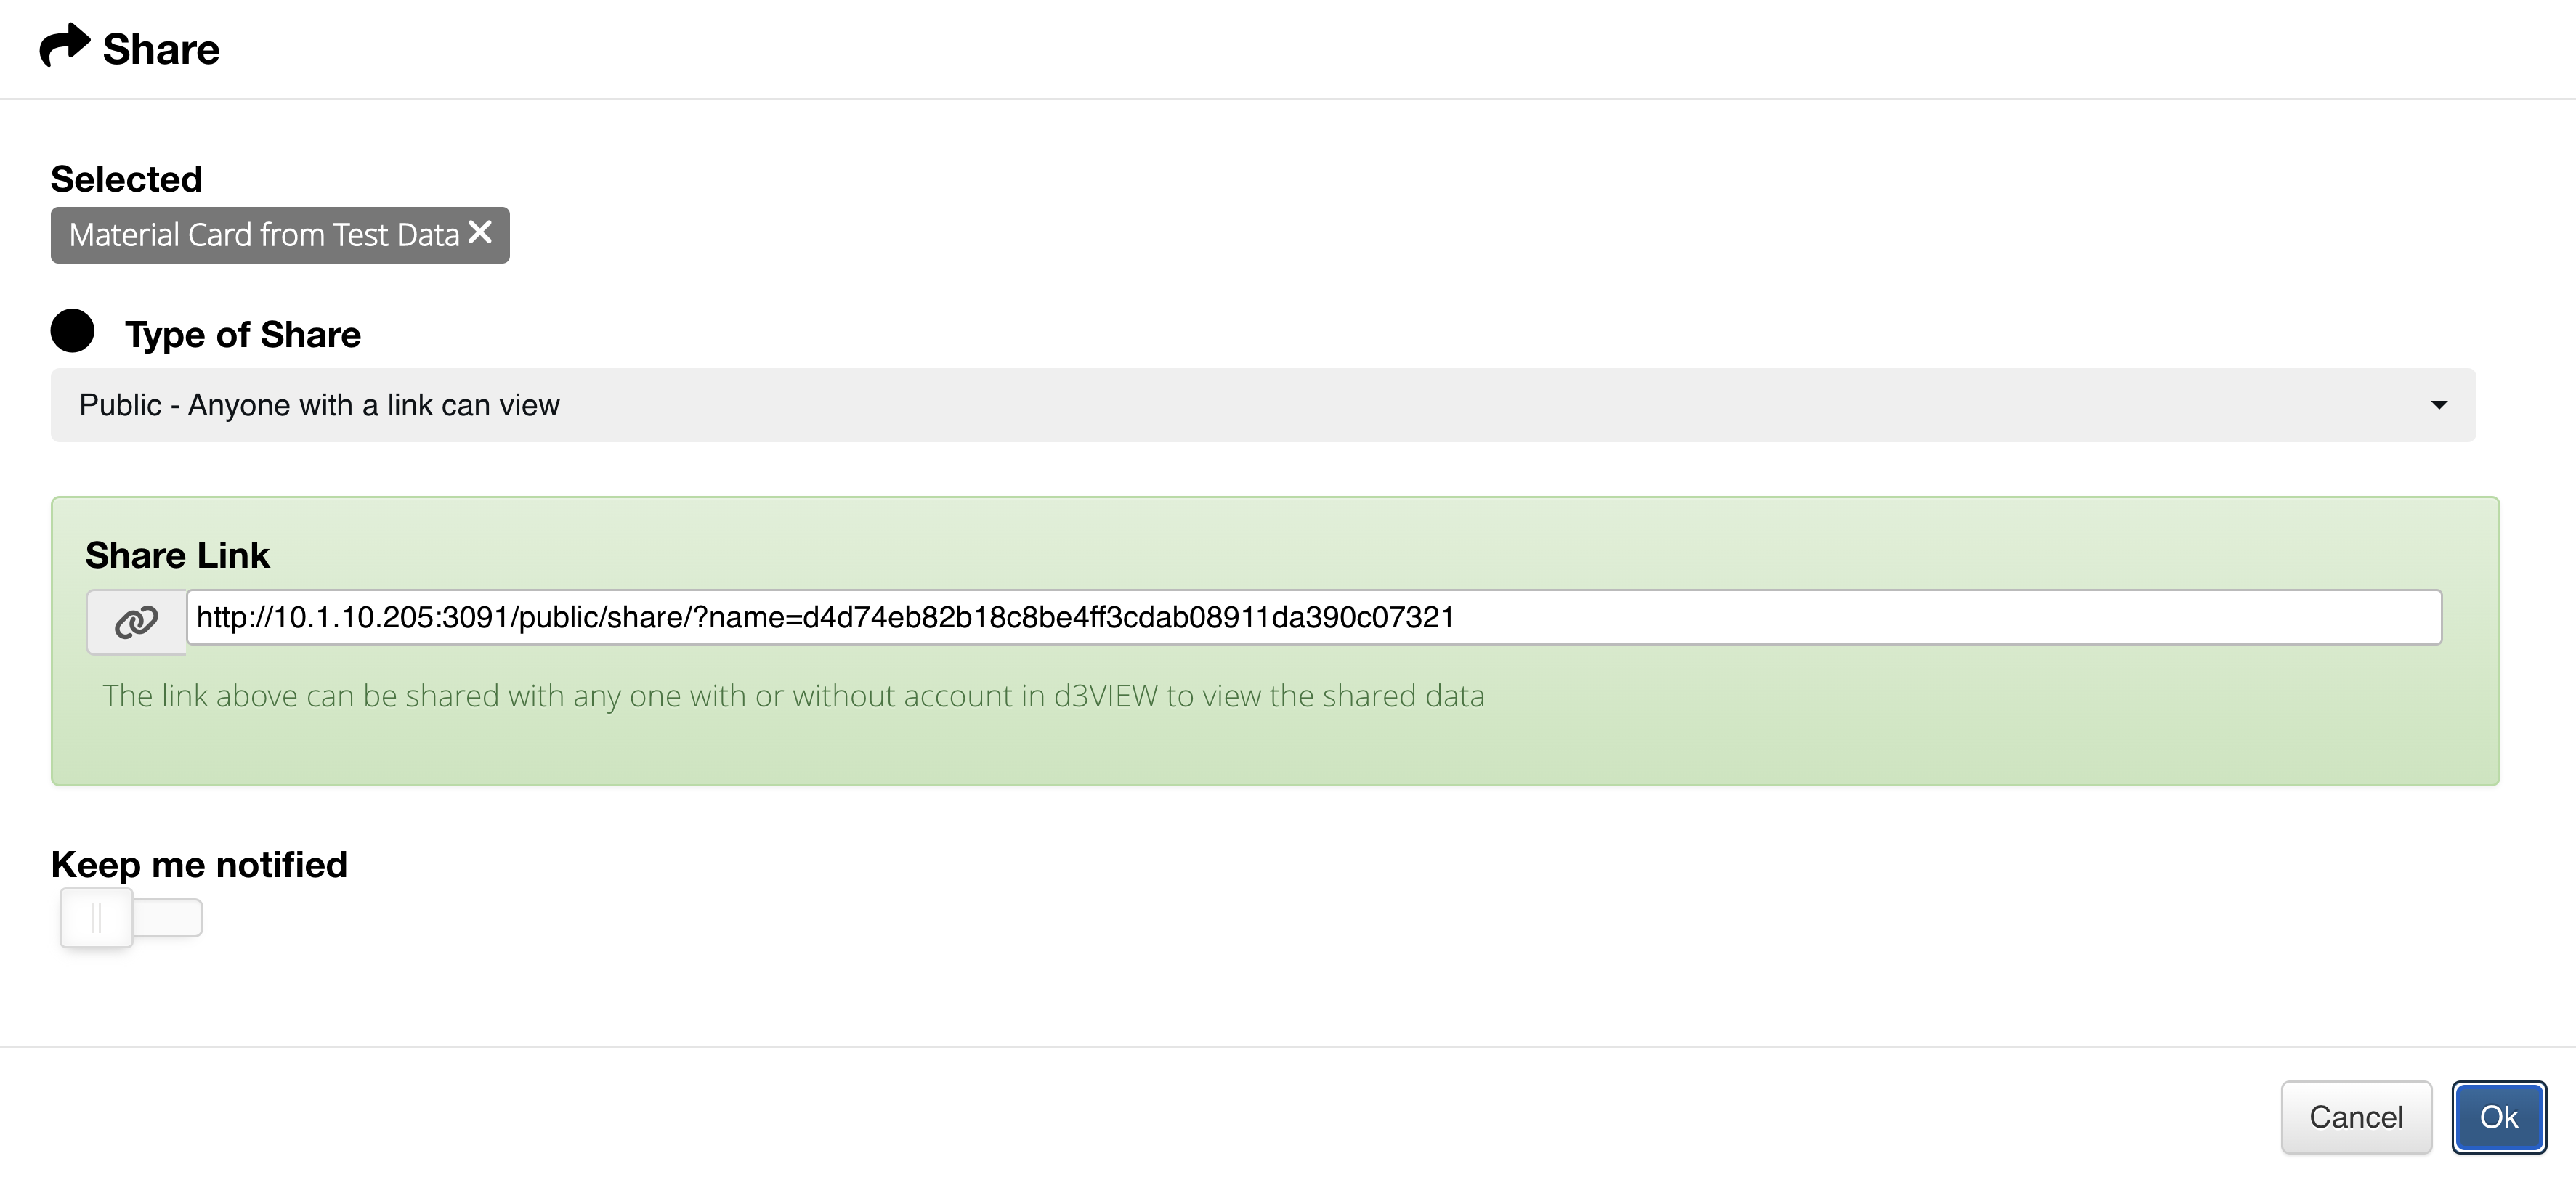Click the Share Link heading
The width and height of the screenshot is (2576, 1185).
point(177,555)
